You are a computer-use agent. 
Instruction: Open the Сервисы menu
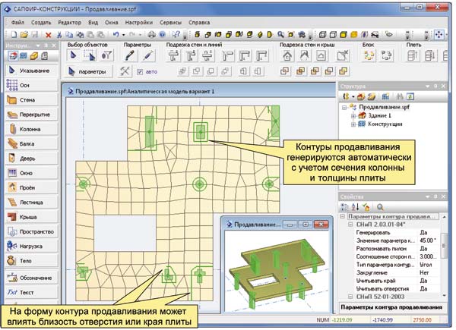coord(167,23)
